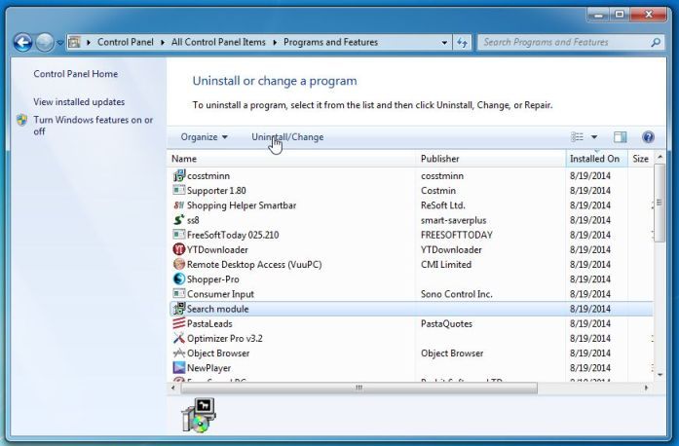Click PastaQuotes publisher cell
This screenshot has height=446, width=679.
click(x=446, y=323)
